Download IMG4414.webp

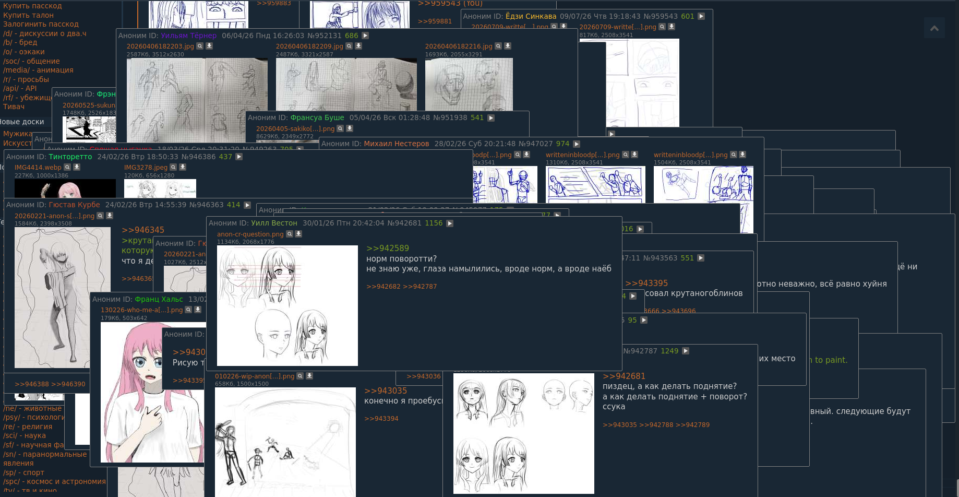coord(77,167)
